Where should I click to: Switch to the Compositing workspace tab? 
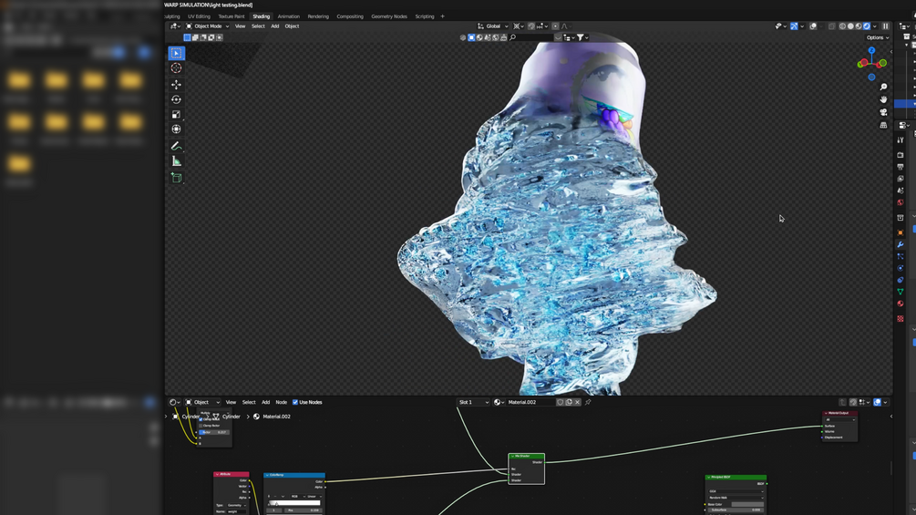[x=350, y=16]
